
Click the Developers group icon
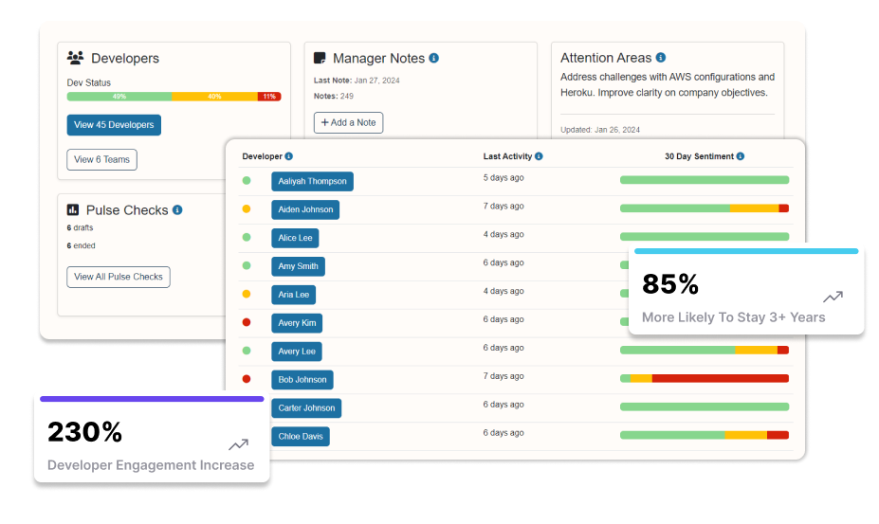coord(75,57)
